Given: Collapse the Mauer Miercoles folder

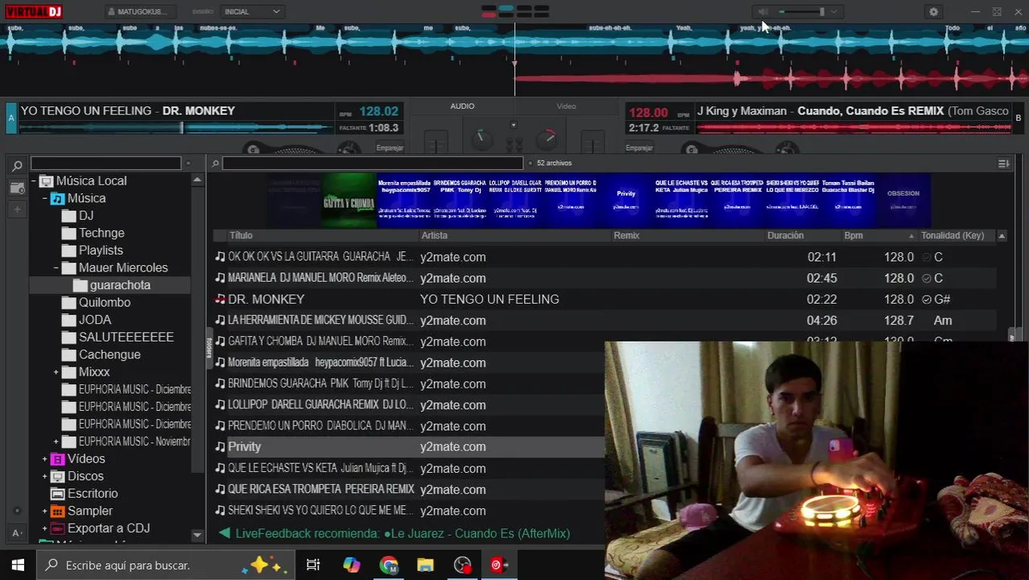Looking at the screenshot, I should pyautogui.click(x=56, y=267).
